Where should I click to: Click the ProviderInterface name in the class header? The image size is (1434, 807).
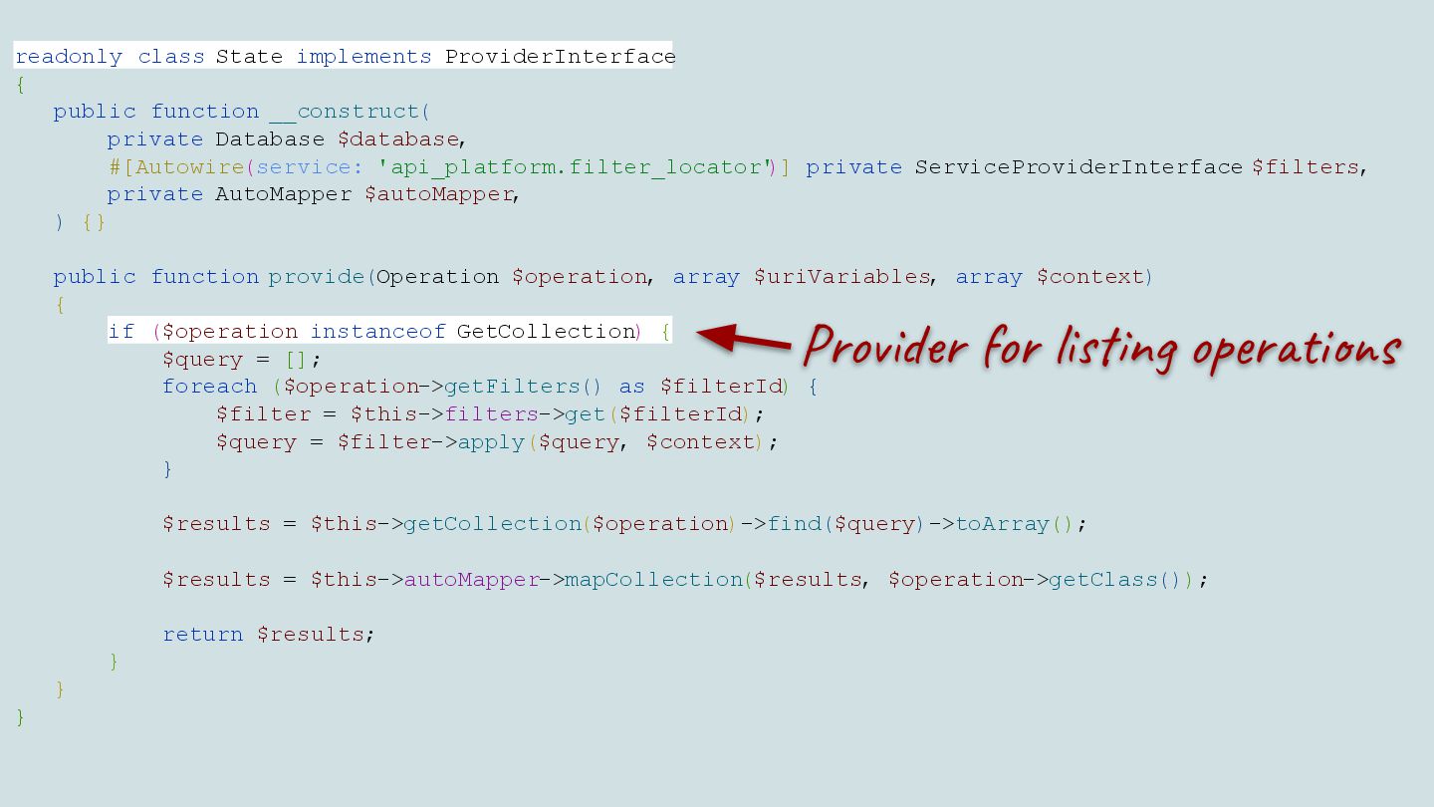pos(560,56)
